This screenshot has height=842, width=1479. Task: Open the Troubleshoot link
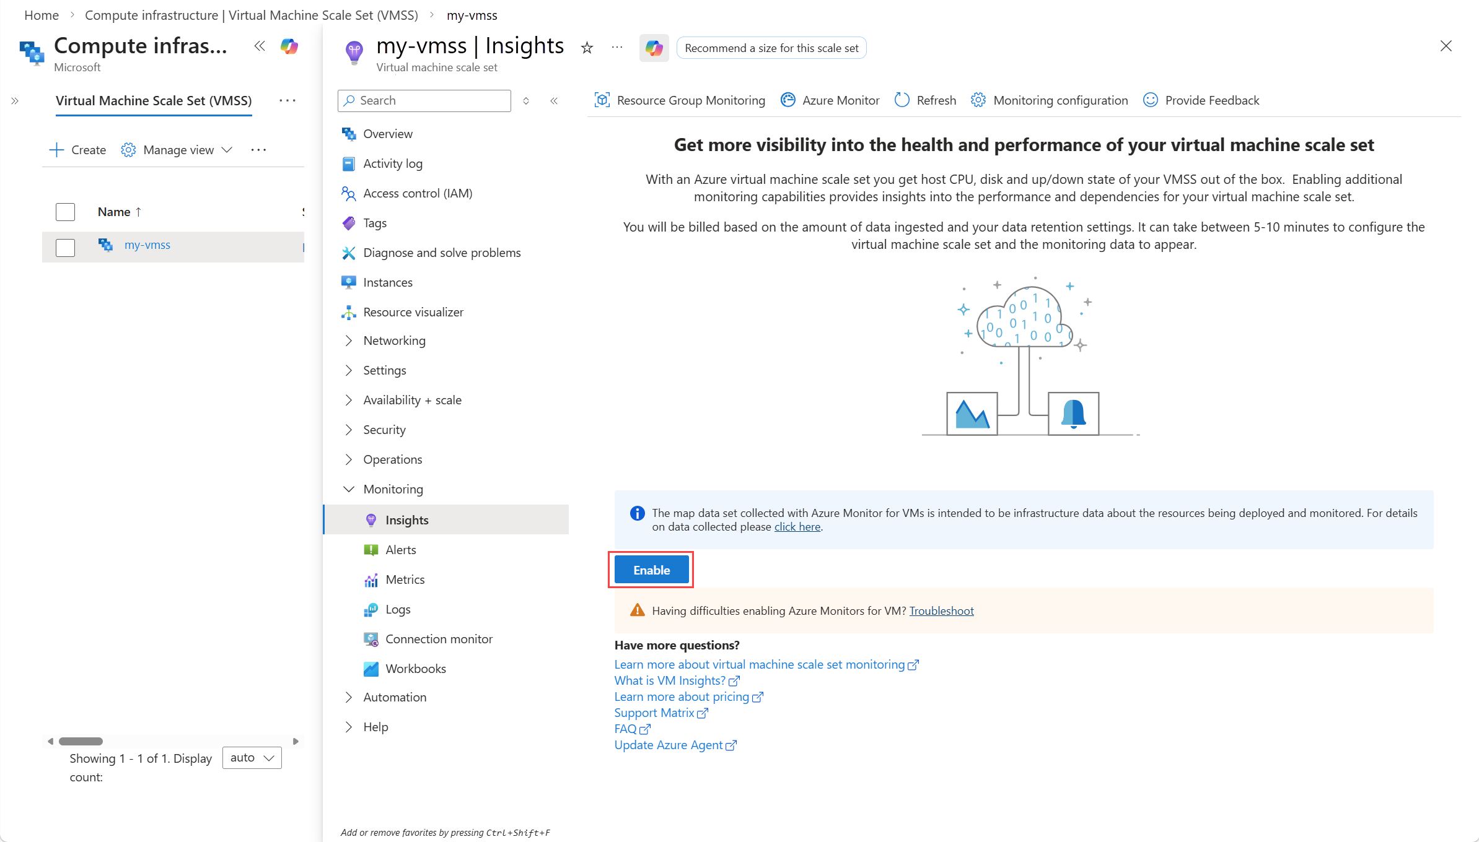pos(941,611)
